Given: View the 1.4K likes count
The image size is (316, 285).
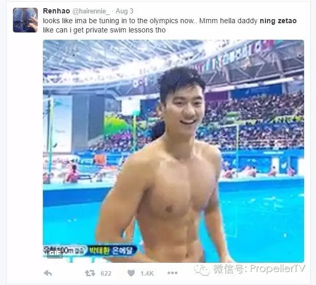Looking at the screenshot, I should (147, 273).
